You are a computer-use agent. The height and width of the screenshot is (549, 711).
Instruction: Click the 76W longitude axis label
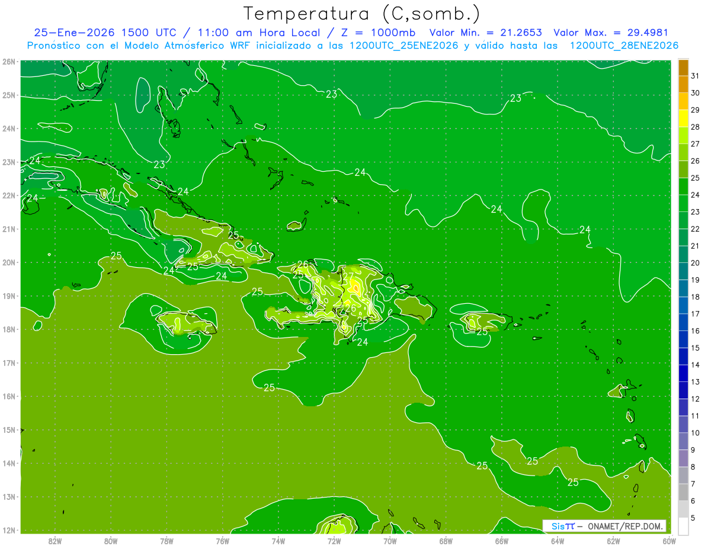[222, 541]
